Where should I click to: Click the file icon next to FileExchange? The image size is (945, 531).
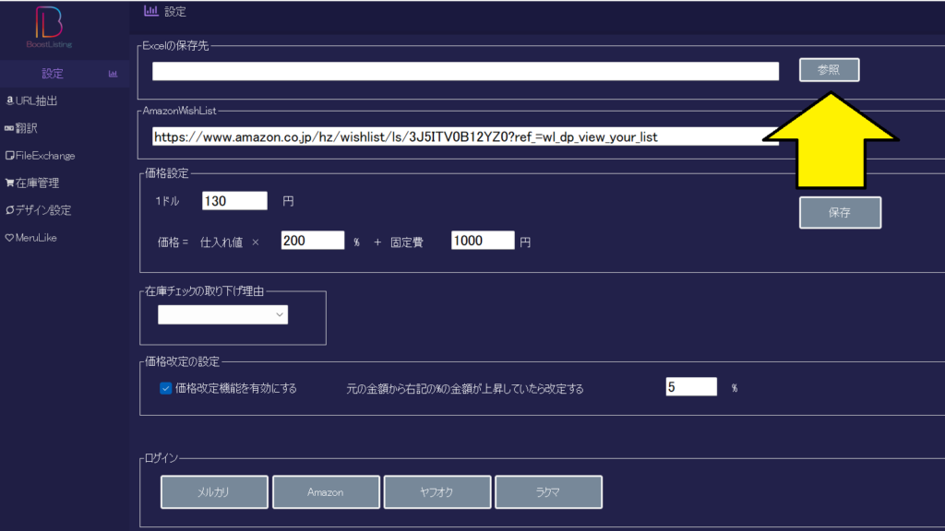coord(9,156)
